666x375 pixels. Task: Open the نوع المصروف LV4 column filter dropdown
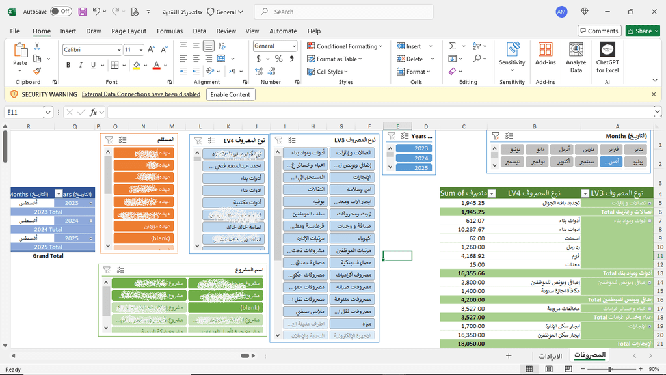[x=492, y=193]
